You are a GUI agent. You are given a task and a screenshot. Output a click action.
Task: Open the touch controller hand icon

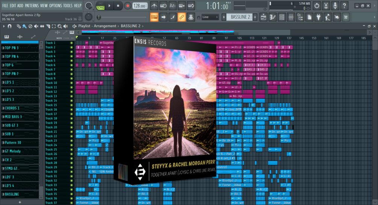pos(337,17)
